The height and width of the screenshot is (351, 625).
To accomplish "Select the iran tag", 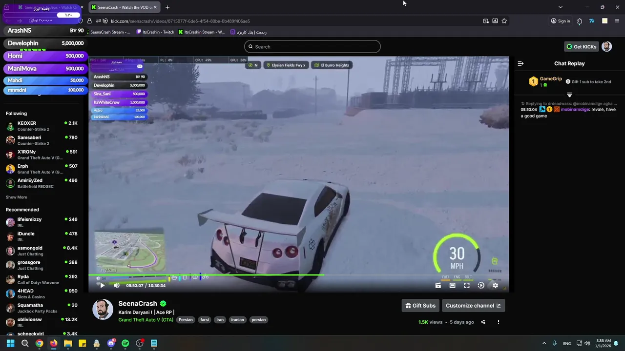I will [x=220, y=320].
